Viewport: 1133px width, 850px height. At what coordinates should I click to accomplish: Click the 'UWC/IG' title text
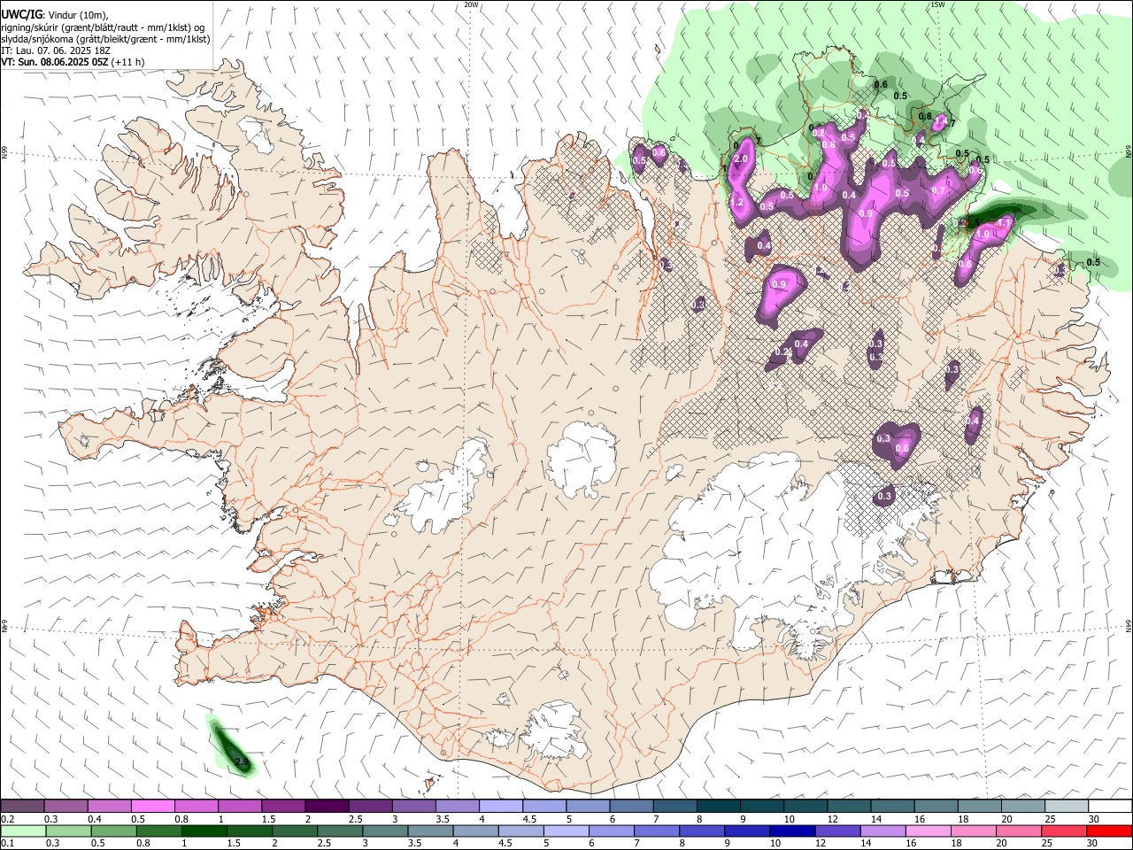pos(21,15)
